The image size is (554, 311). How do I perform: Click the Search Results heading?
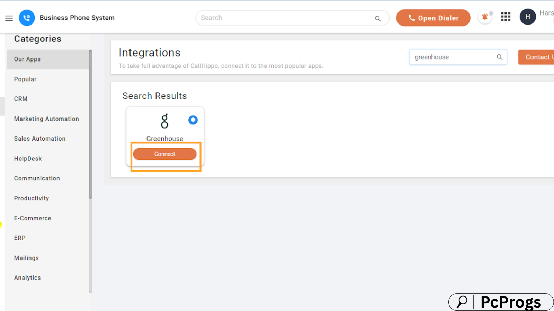[x=154, y=96]
